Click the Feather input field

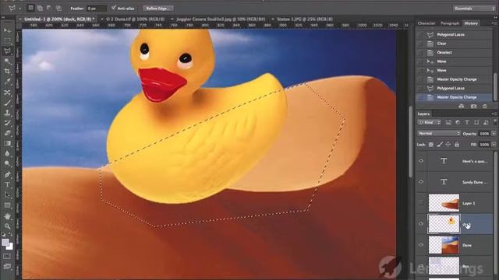click(97, 9)
